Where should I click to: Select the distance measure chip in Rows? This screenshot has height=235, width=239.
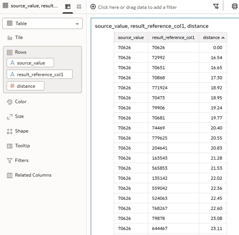pyautogui.click(x=25, y=86)
